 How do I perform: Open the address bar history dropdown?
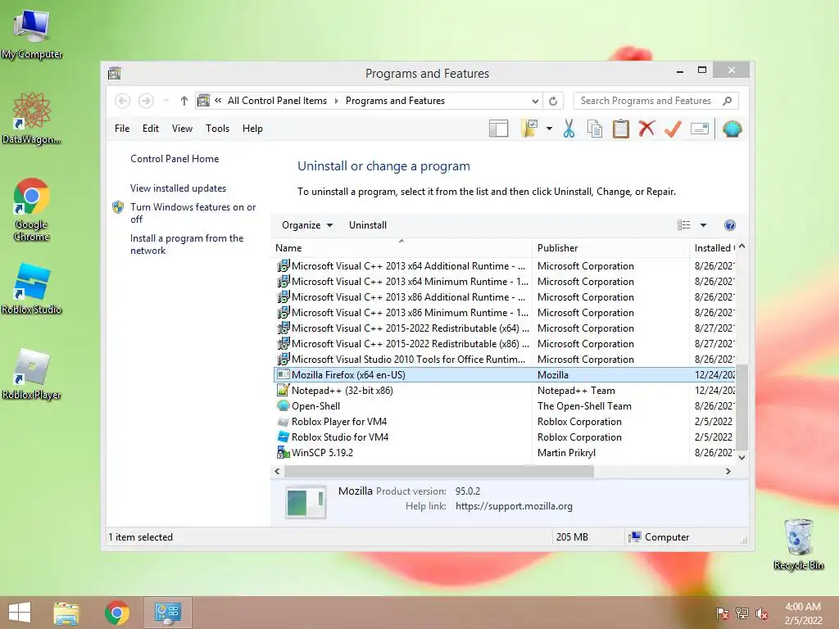tap(535, 101)
